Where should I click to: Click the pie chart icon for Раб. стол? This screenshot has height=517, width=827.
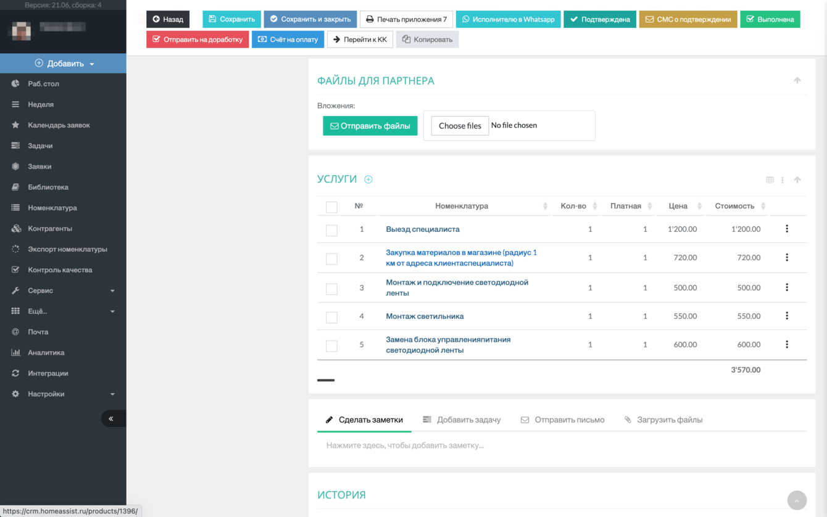[x=15, y=83]
